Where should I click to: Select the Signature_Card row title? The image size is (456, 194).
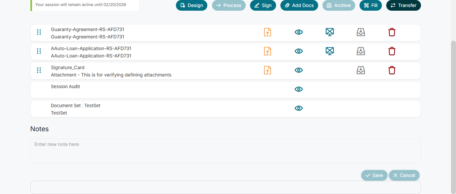coord(68,67)
